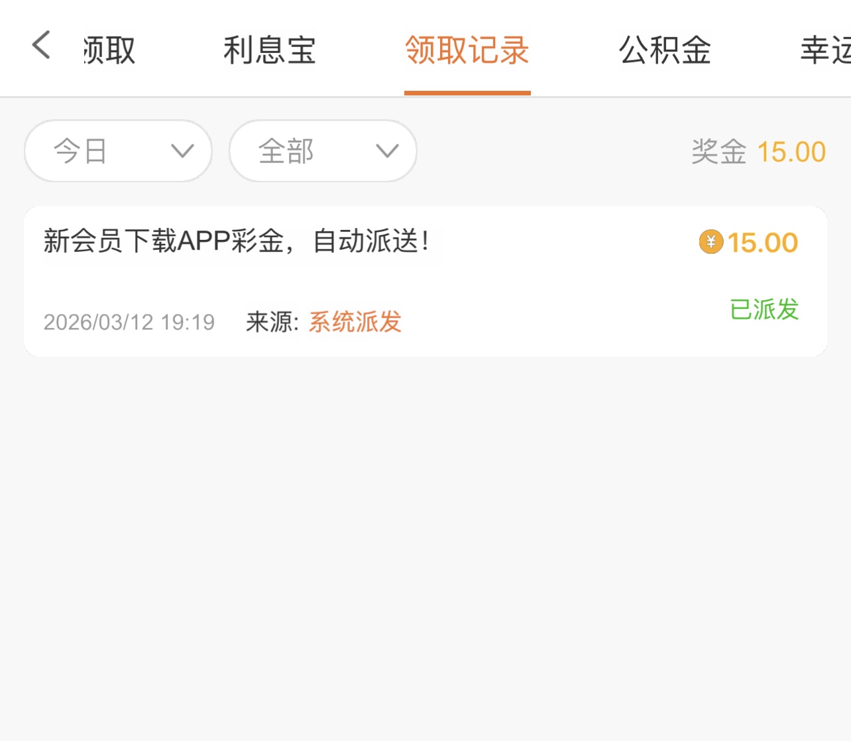The height and width of the screenshot is (741, 851).
Task: Expand the 全部 filter dropdown chevron
Action: click(387, 151)
